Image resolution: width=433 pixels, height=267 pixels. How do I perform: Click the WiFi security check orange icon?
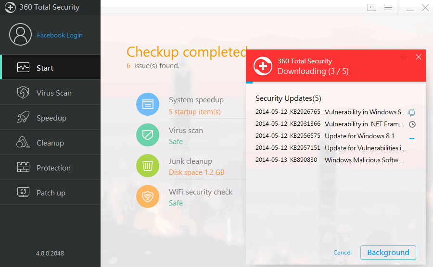(148, 196)
